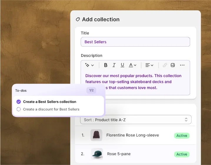Screen dimensions: 211x165
Task: Click the tag icon beside Add collection
Action: (78, 19)
